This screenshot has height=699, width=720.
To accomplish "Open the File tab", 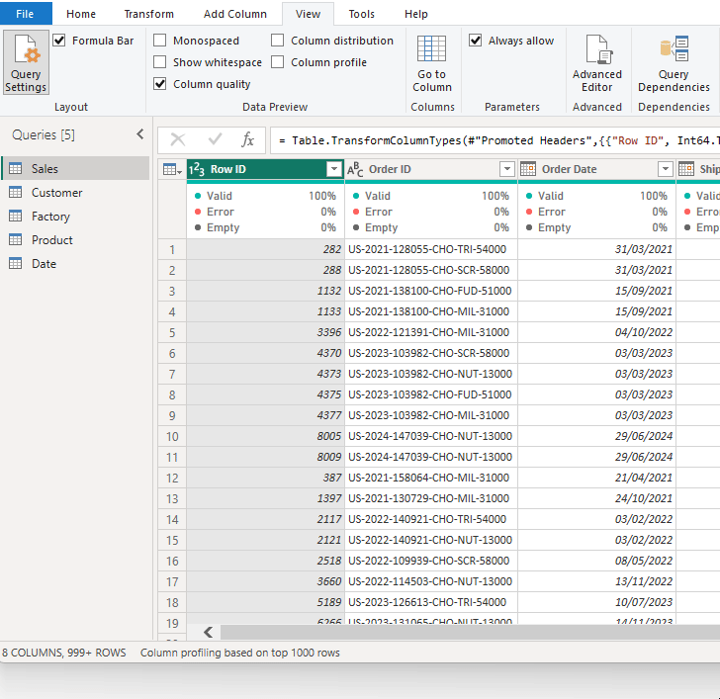I will coord(26,14).
